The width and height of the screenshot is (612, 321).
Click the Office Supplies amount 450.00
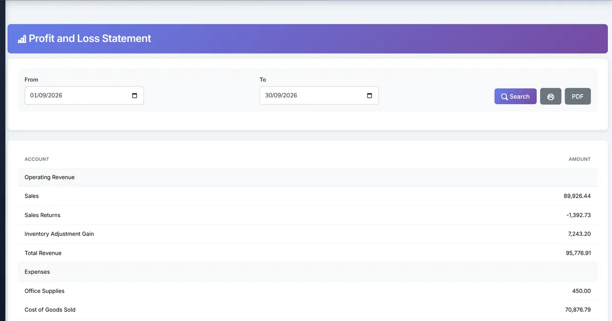pos(581,291)
